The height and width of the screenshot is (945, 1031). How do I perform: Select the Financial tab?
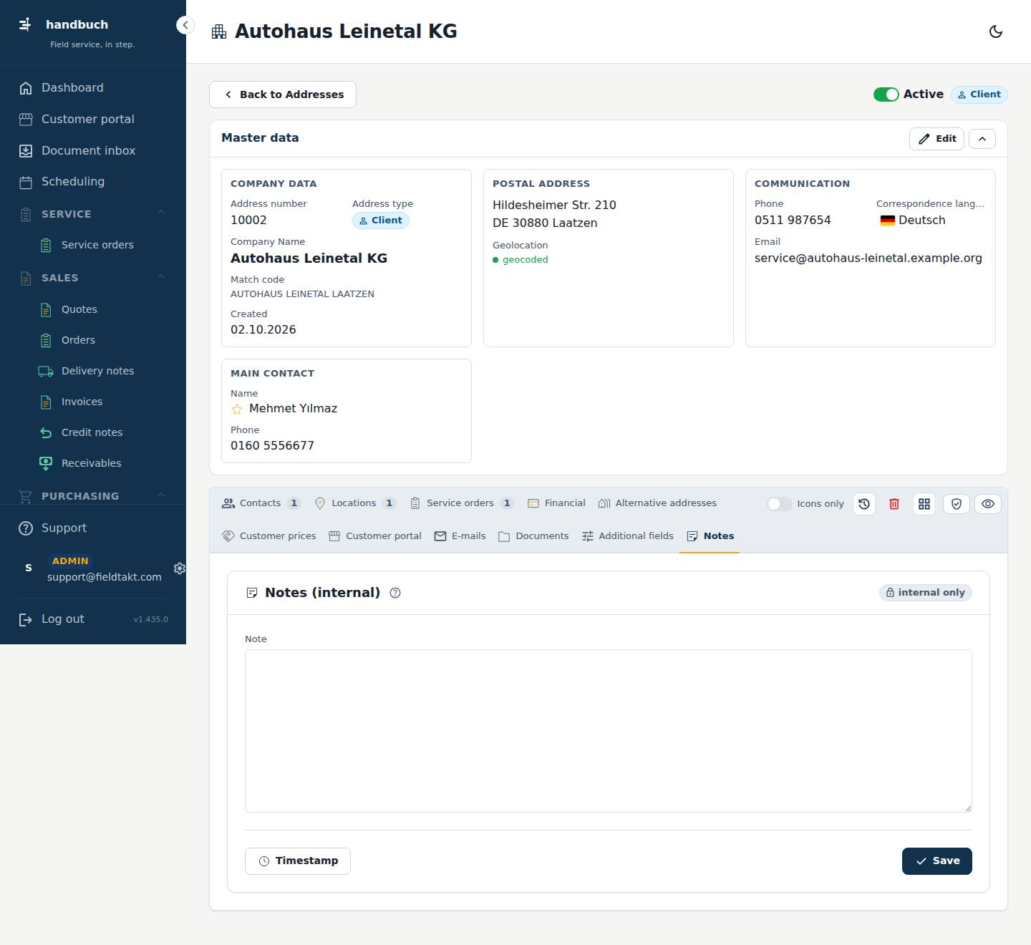click(x=556, y=503)
